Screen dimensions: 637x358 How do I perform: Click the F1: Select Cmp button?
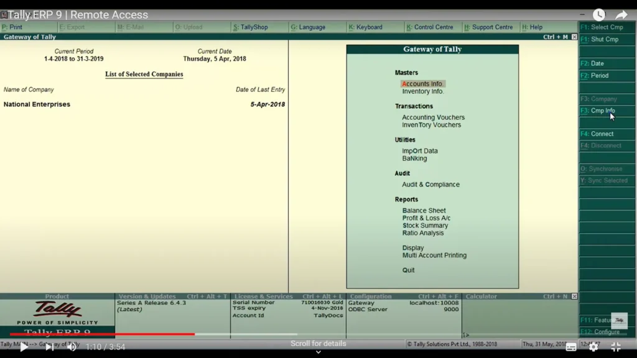coord(607,27)
